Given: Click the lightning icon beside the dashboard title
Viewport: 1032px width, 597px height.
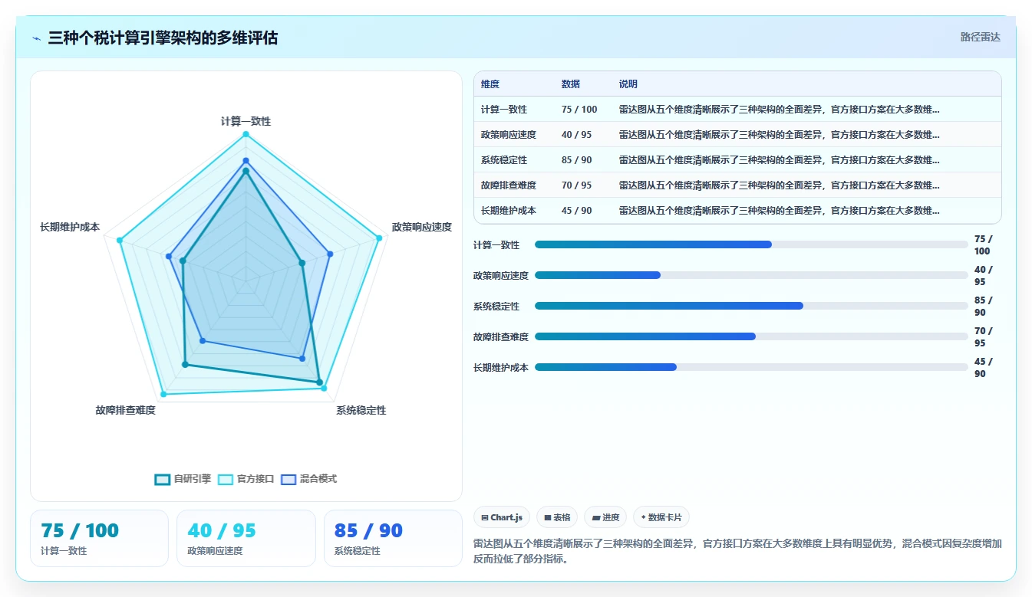Looking at the screenshot, I should click(x=37, y=38).
